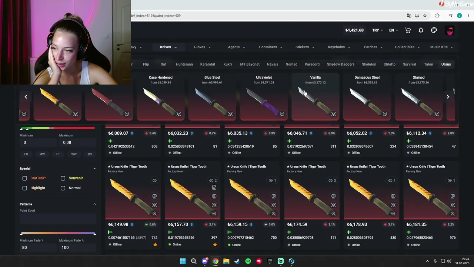This screenshot has width=474, height=267.
Task: Toggle the BS wear filter
Action: 90,154
